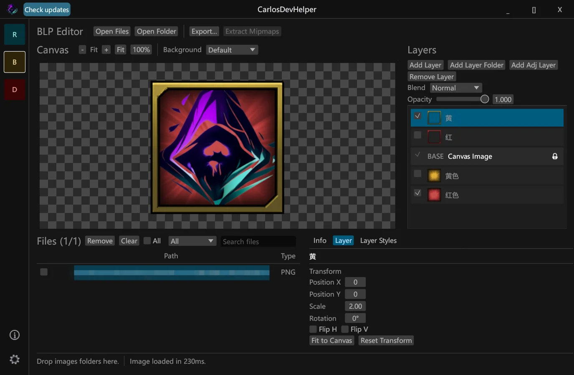Open the info icon in the sidebar
574x375 pixels.
point(15,335)
